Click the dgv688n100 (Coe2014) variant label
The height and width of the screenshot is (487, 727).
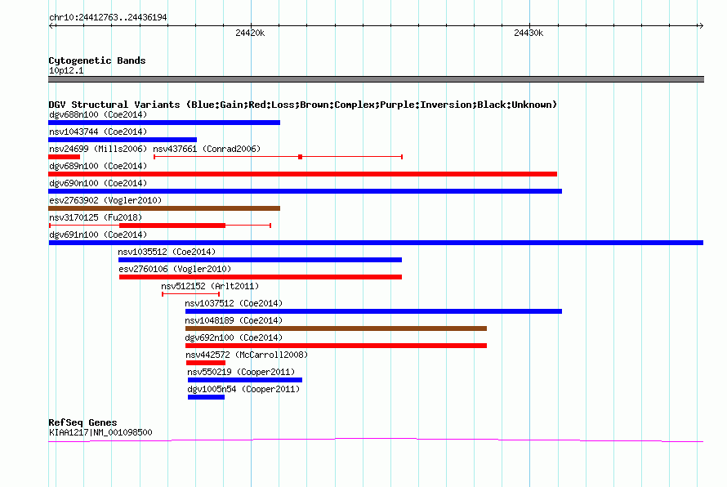[98, 114]
